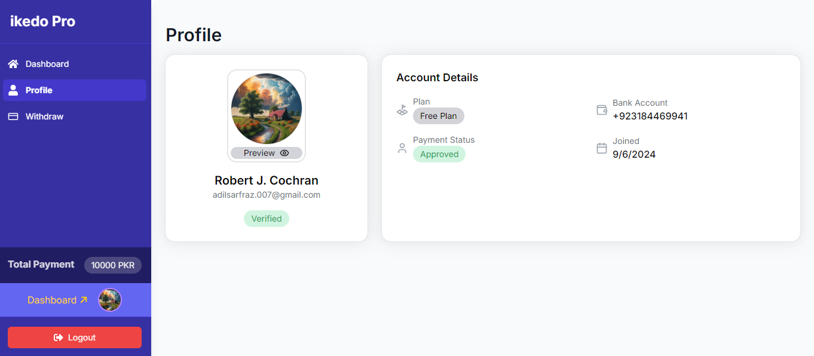
Task: Click the Bank Account wallet icon
Action: (602, 110)
